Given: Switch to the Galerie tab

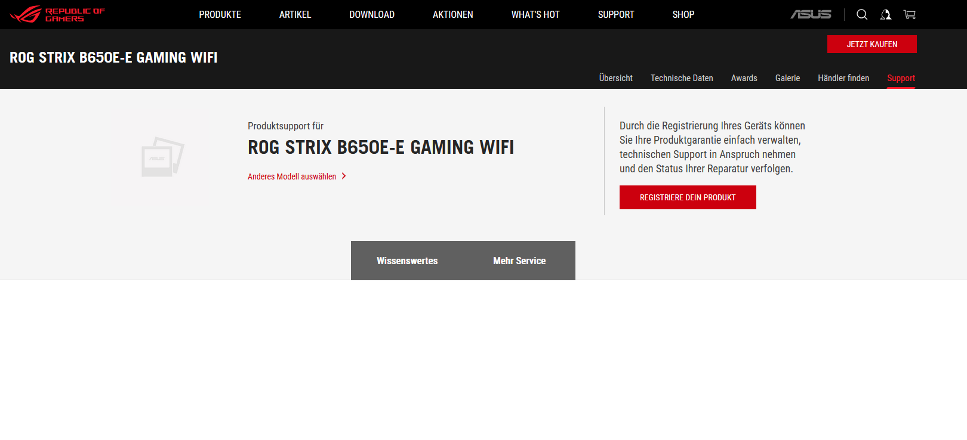Looking at the screenshot, I should point(787,78).
